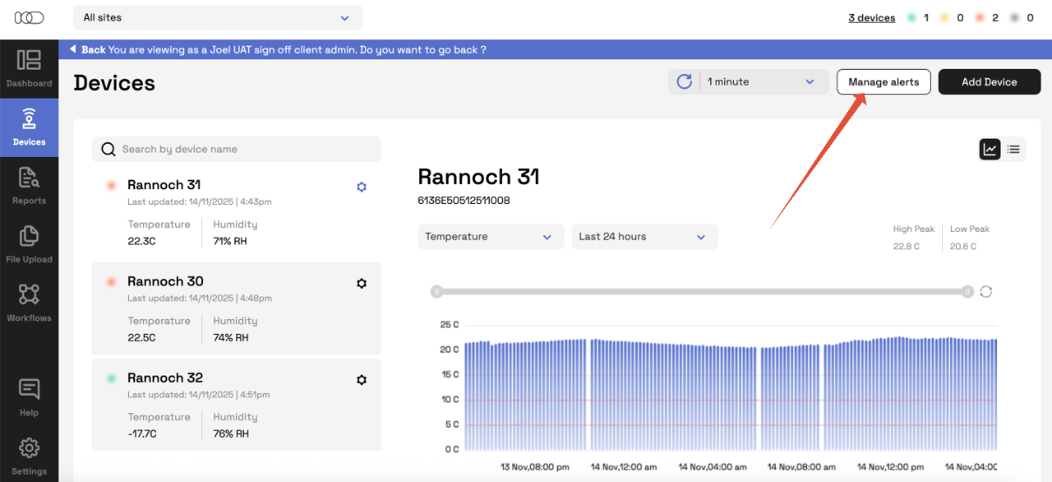
Task: Click the search magnifier icon
Action: [108, 149]
